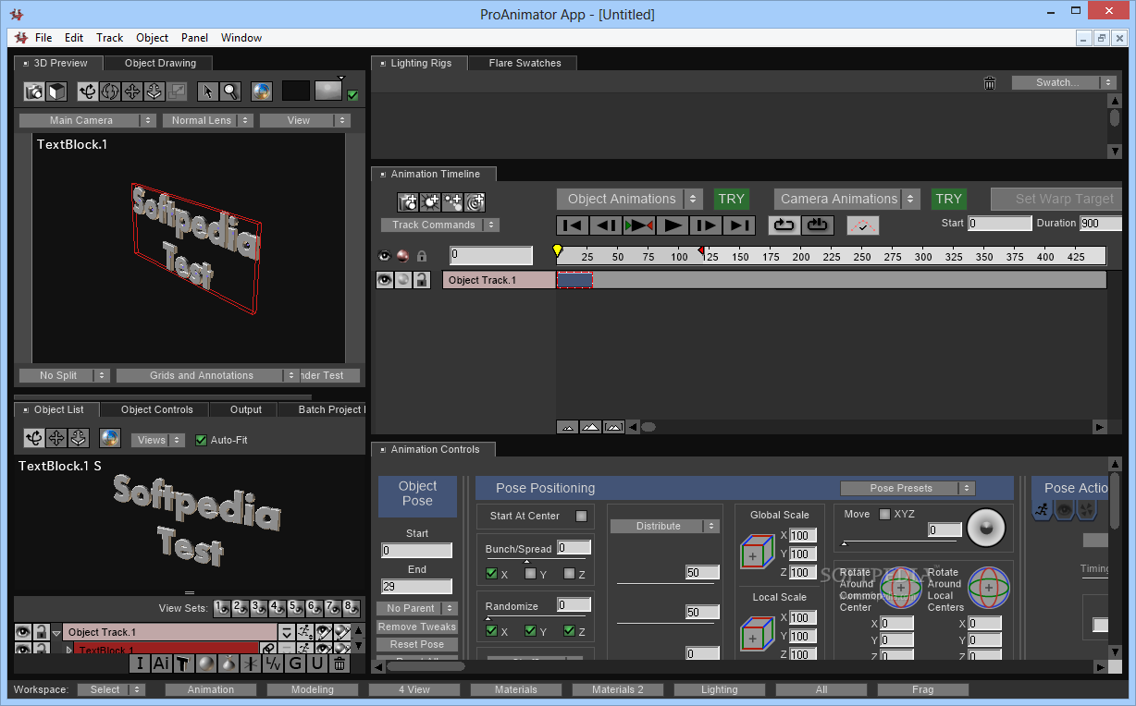This screenshot has height=706, width=1136.
Task: Open the Main Camera dropdown
Action: pos(88,120)
